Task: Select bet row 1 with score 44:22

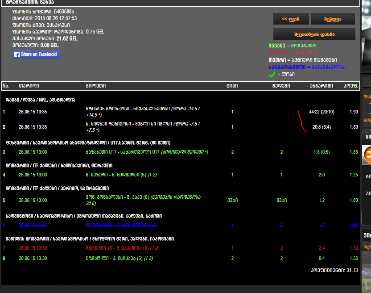Action: point(143,112)
